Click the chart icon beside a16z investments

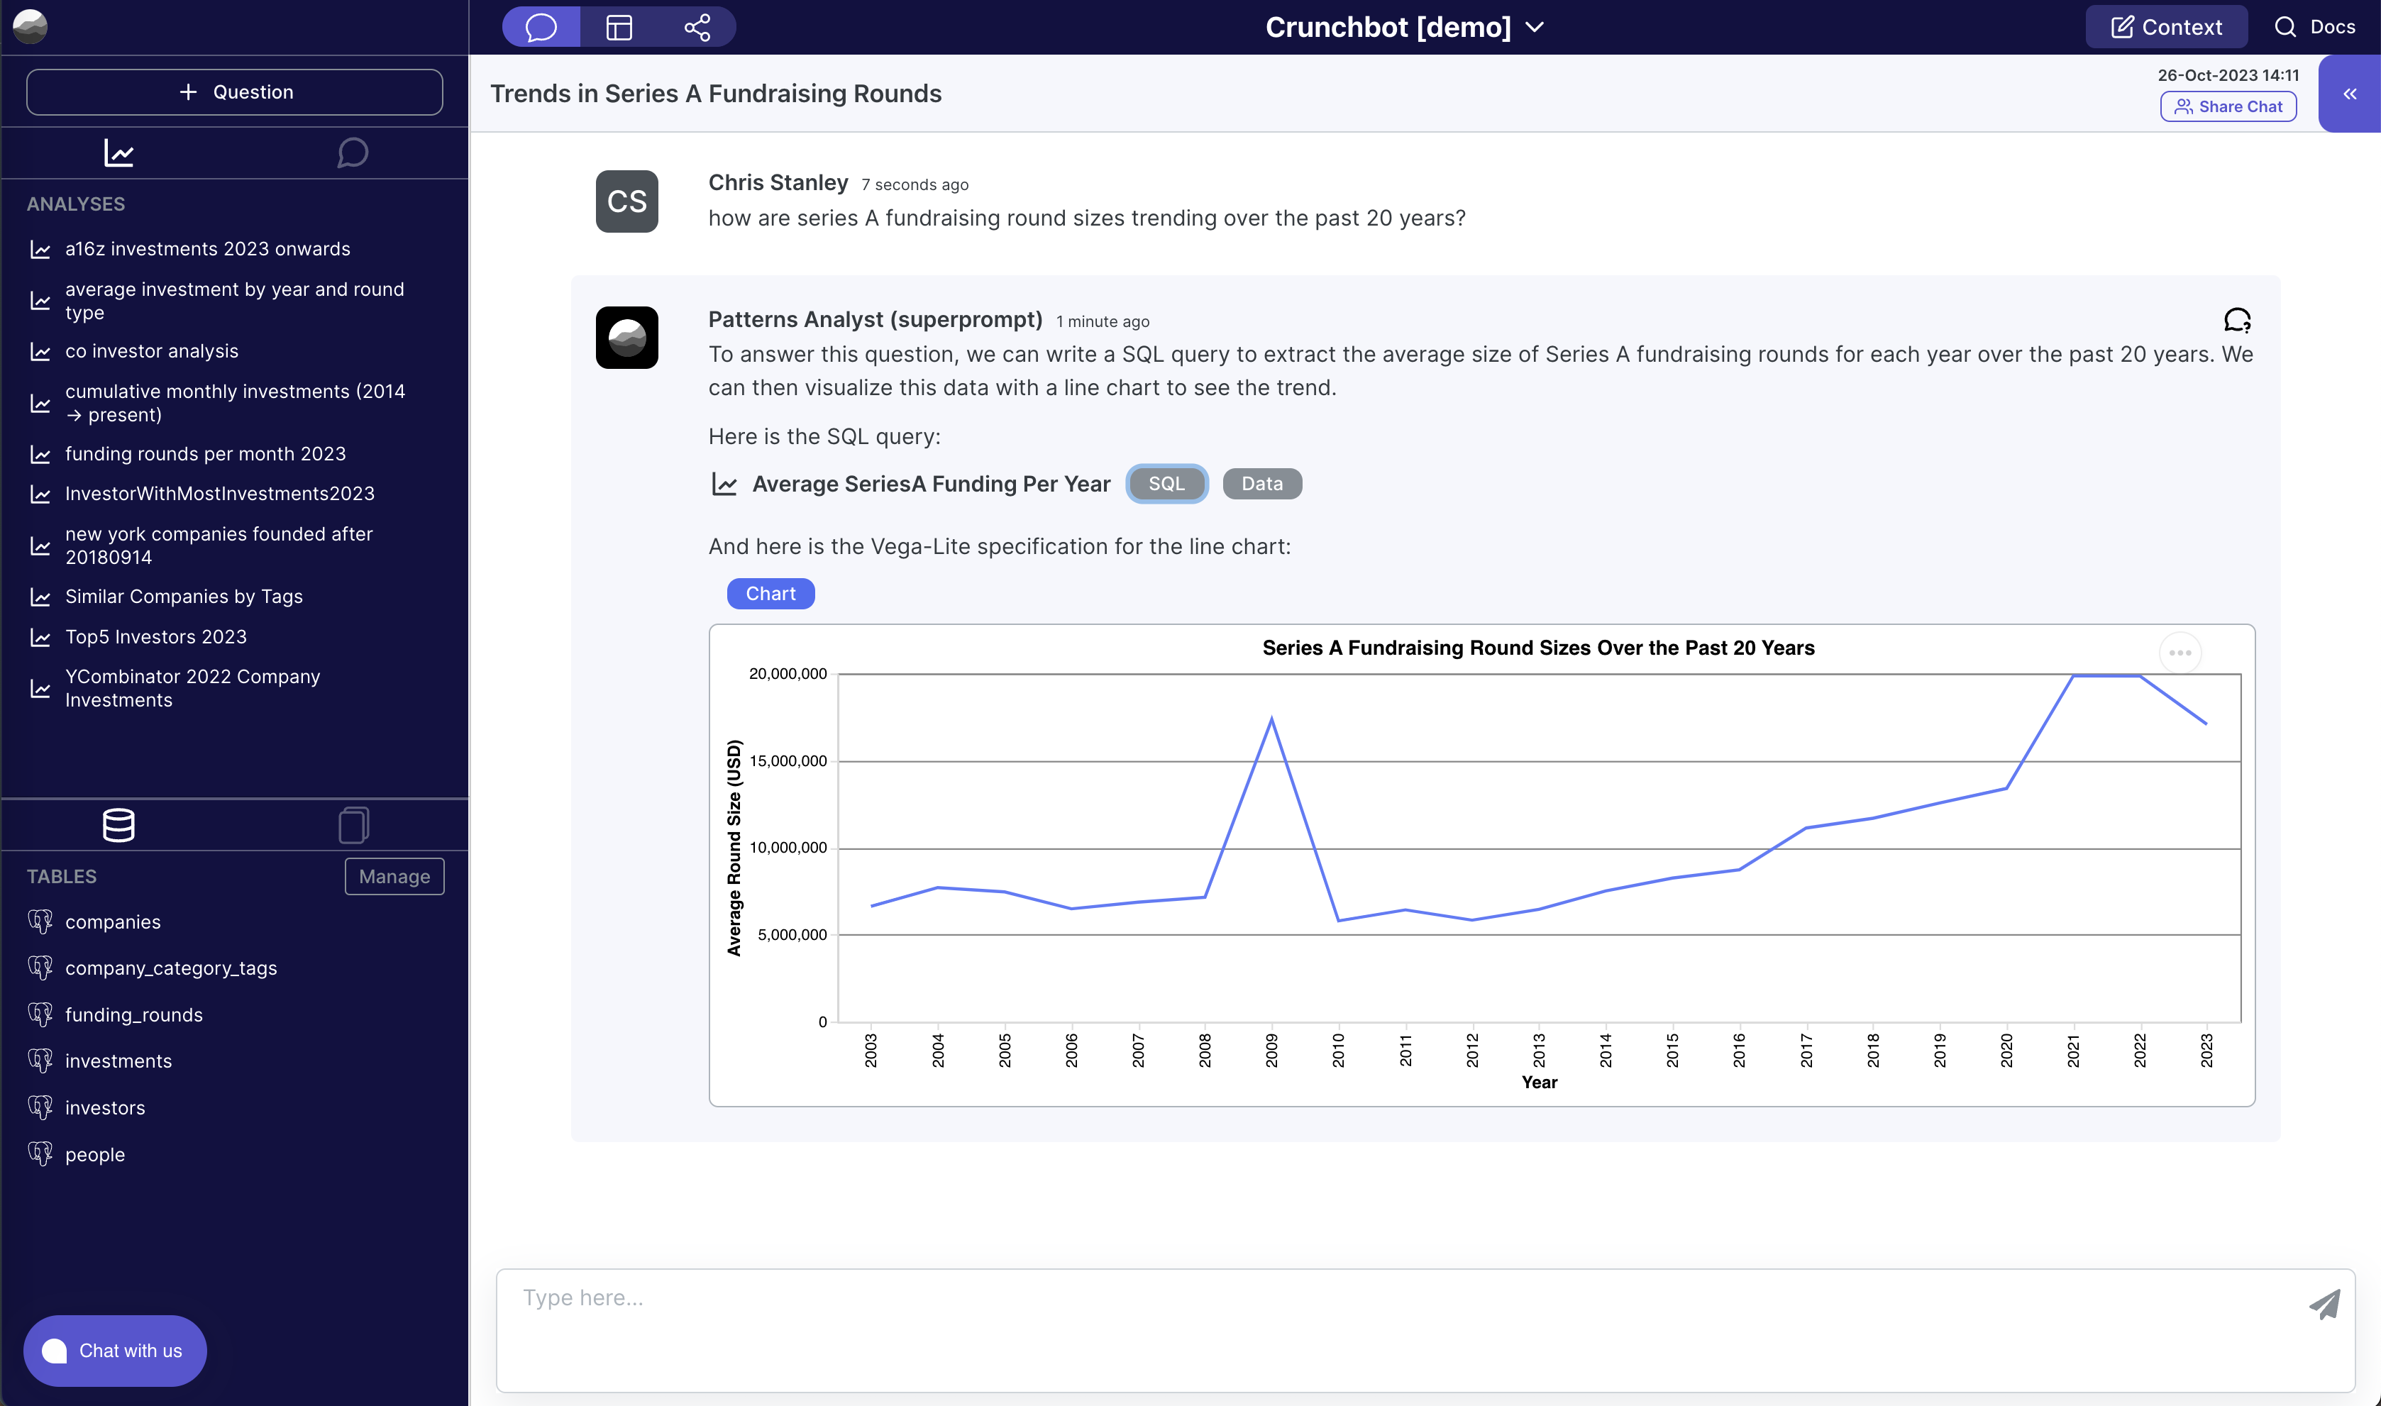point(40,249)
